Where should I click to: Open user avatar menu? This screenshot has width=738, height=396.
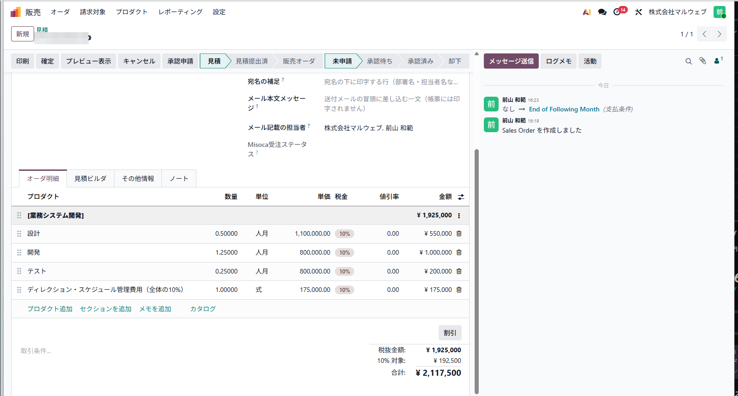[720, 12]
